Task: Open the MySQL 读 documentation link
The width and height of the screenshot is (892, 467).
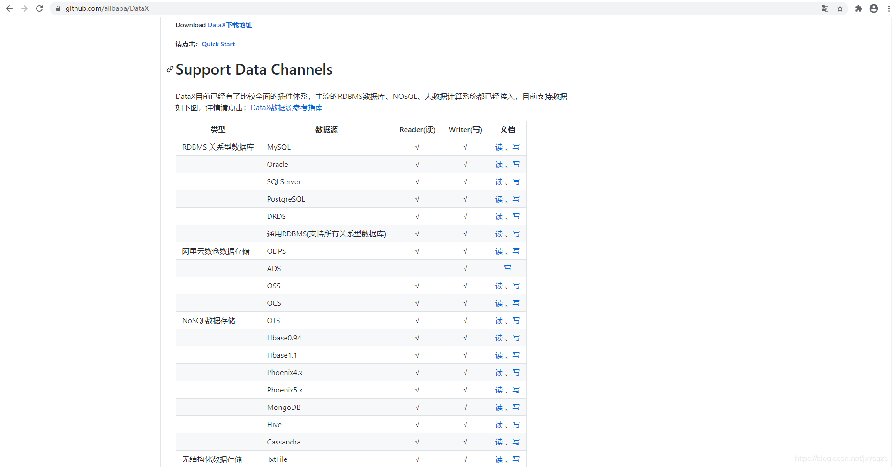Action: [x=499, y=147]
